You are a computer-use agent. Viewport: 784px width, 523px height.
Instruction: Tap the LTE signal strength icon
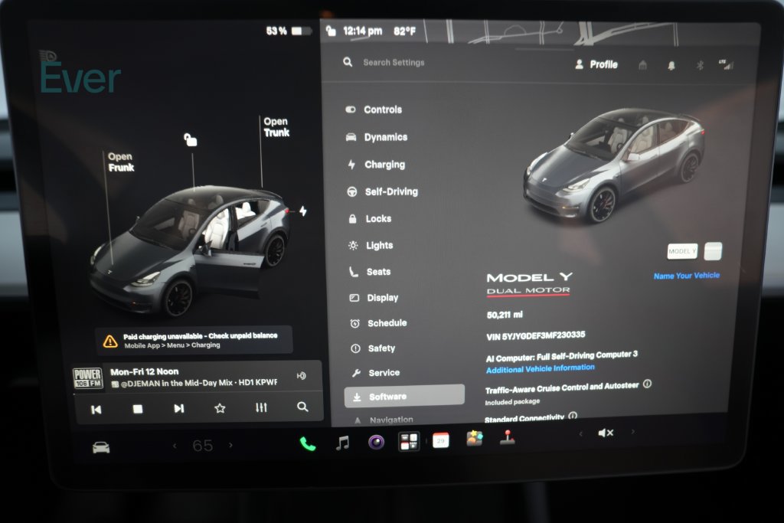(726, 64)
